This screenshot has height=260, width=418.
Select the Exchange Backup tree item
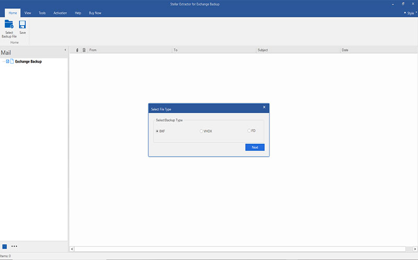pos(29,62)
